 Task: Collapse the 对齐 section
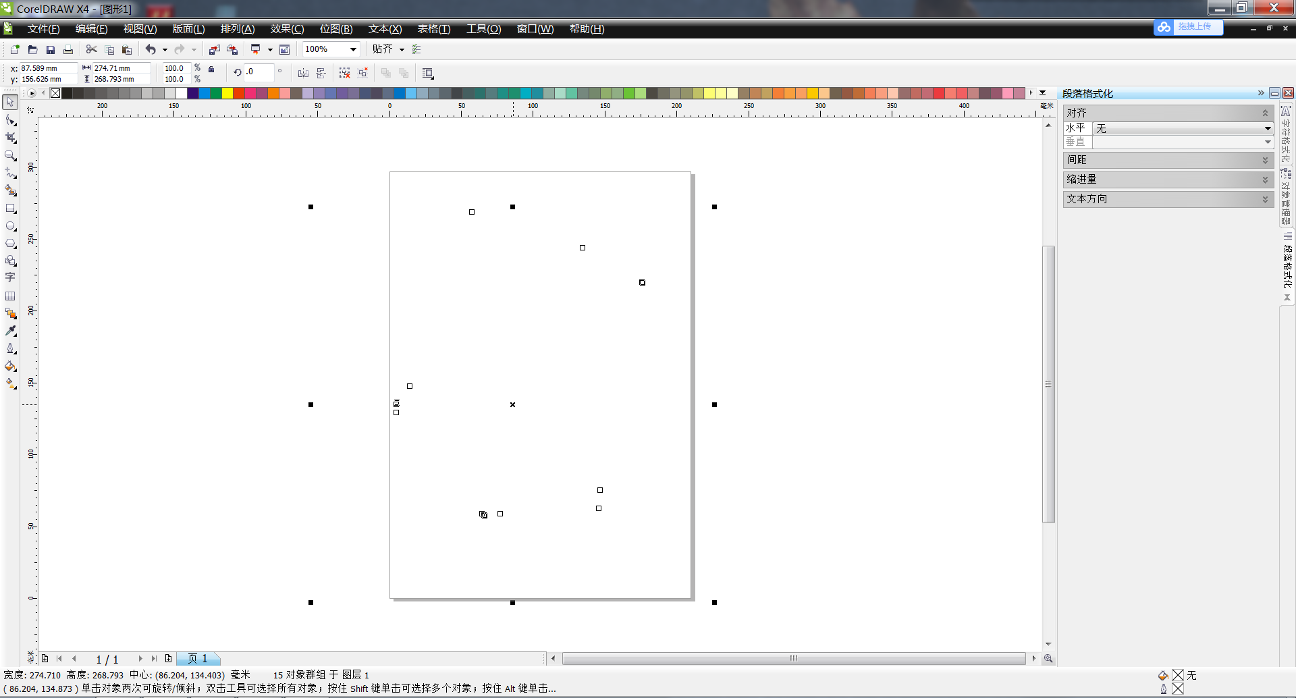(1265, 113)
